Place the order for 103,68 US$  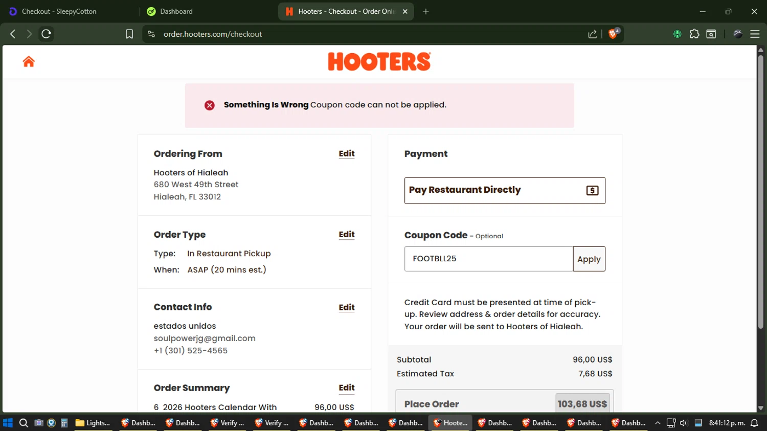[505, 402]
